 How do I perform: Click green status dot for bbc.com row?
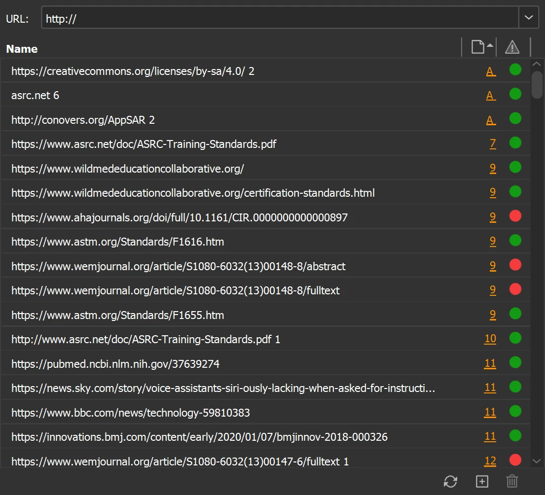[515, 411]
